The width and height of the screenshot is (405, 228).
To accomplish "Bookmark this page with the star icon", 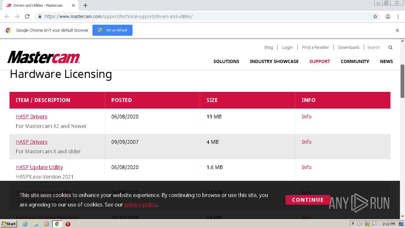I will click(x=375, y=16).
